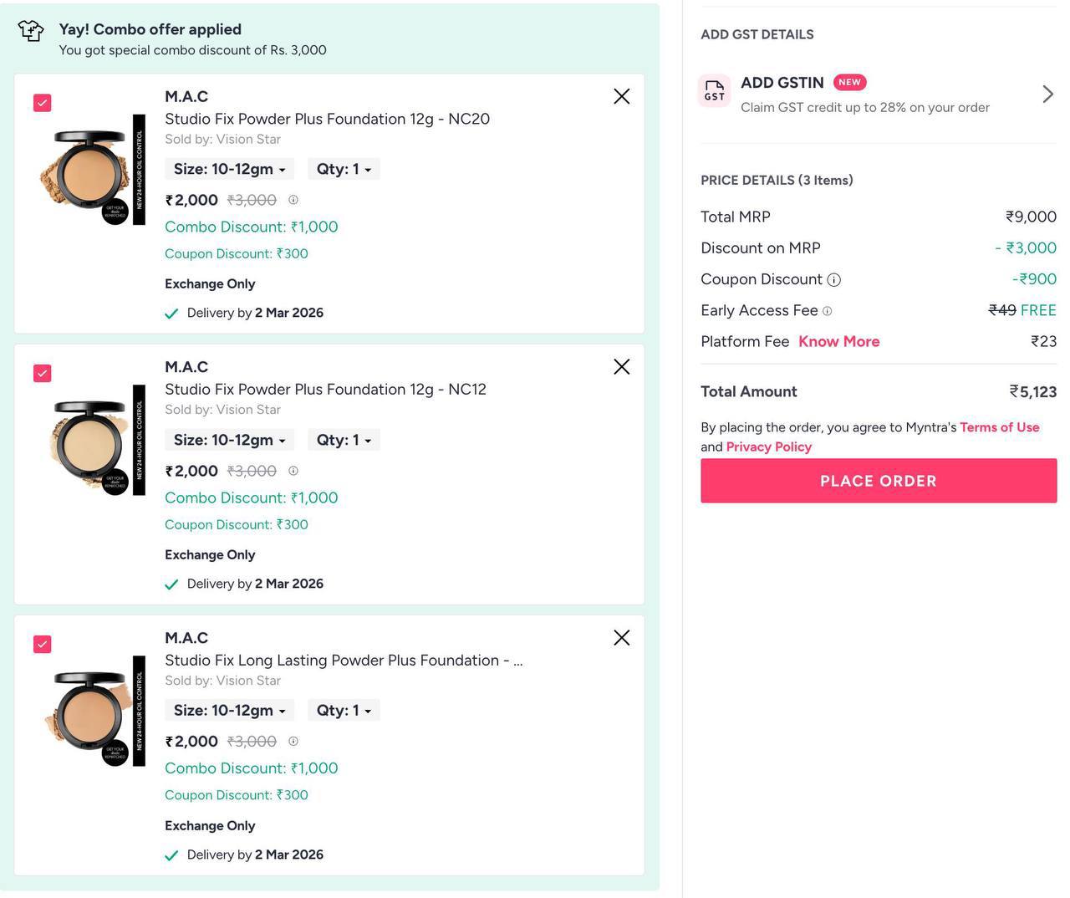Open Size dropdown for NC20 foundation

coord(229,168)
